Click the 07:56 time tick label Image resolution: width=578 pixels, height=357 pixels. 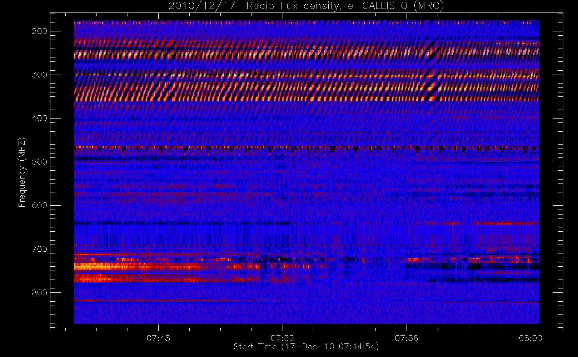tap(407, 338)
